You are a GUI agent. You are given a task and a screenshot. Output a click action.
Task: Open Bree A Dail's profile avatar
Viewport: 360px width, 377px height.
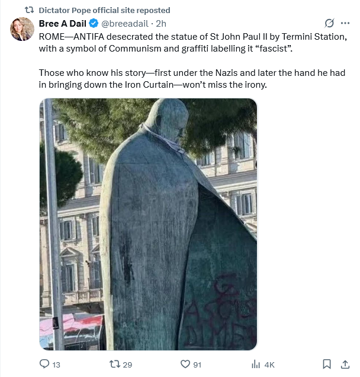[22, 29]
